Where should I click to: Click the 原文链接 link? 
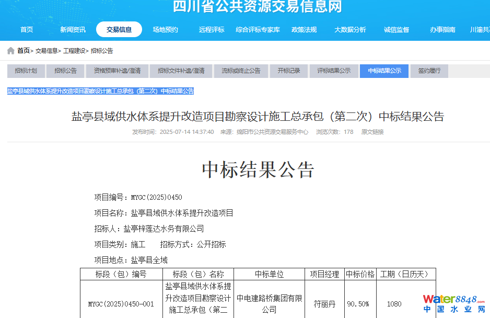(372, 132)
